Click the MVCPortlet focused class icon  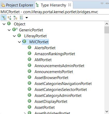[24, 41]
